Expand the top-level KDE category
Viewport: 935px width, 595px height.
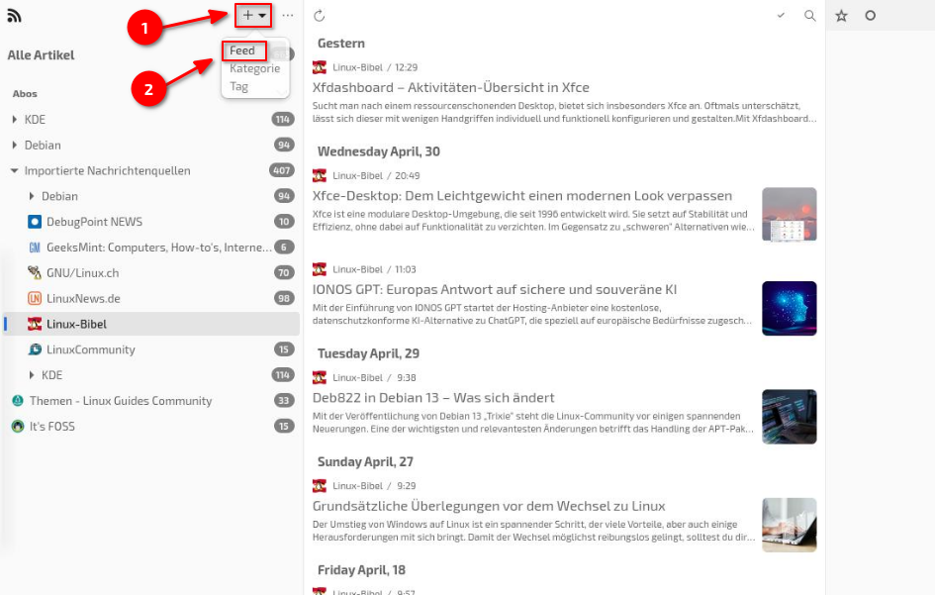pyautogui.click(x=14, y=120)
